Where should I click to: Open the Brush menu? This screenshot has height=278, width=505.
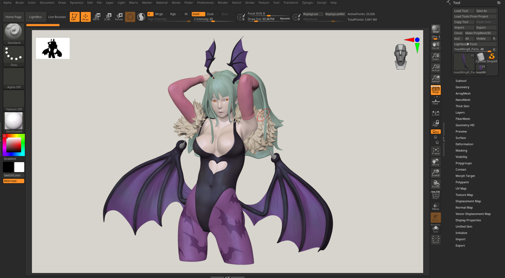[x=20, y=3]
